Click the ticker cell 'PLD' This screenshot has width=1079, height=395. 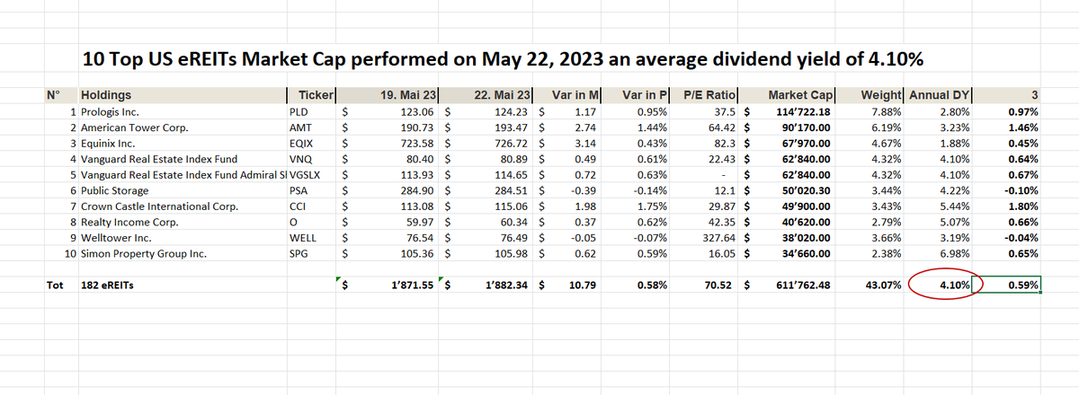click(x=310, y=112)
